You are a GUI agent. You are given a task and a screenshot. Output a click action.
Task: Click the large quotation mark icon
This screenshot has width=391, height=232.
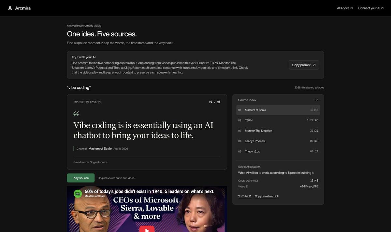(76, 113)
